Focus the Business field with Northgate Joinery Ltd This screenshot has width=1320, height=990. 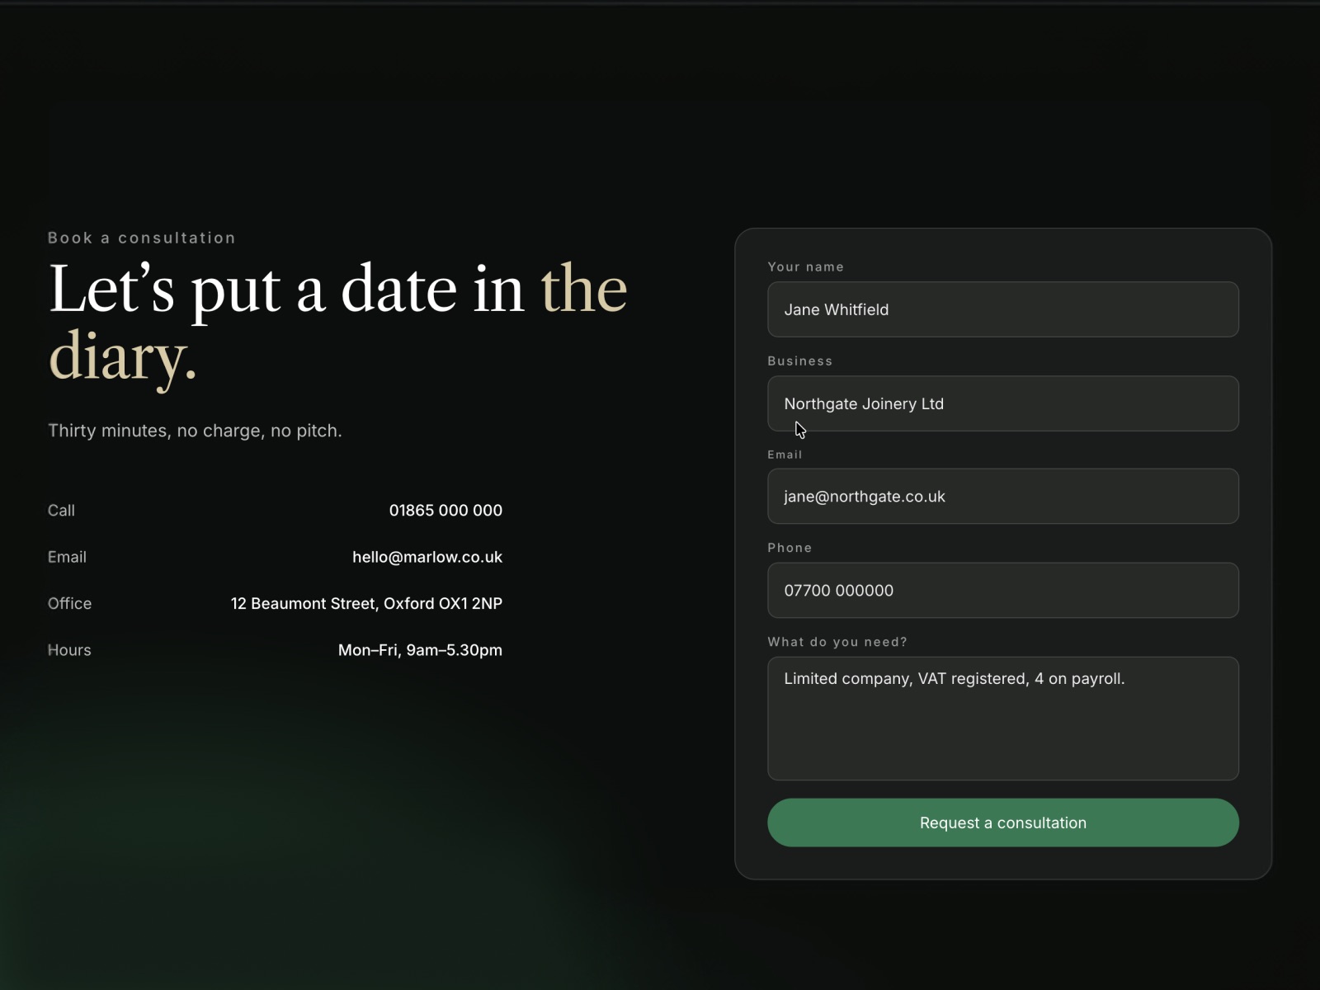point(1002,403)
